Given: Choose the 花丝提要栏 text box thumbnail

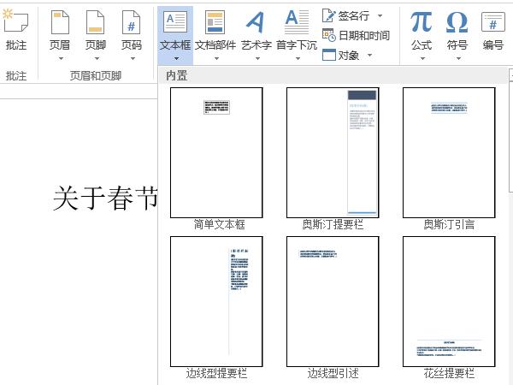Looking at the screenshot, I should click(x=449, y=301).
